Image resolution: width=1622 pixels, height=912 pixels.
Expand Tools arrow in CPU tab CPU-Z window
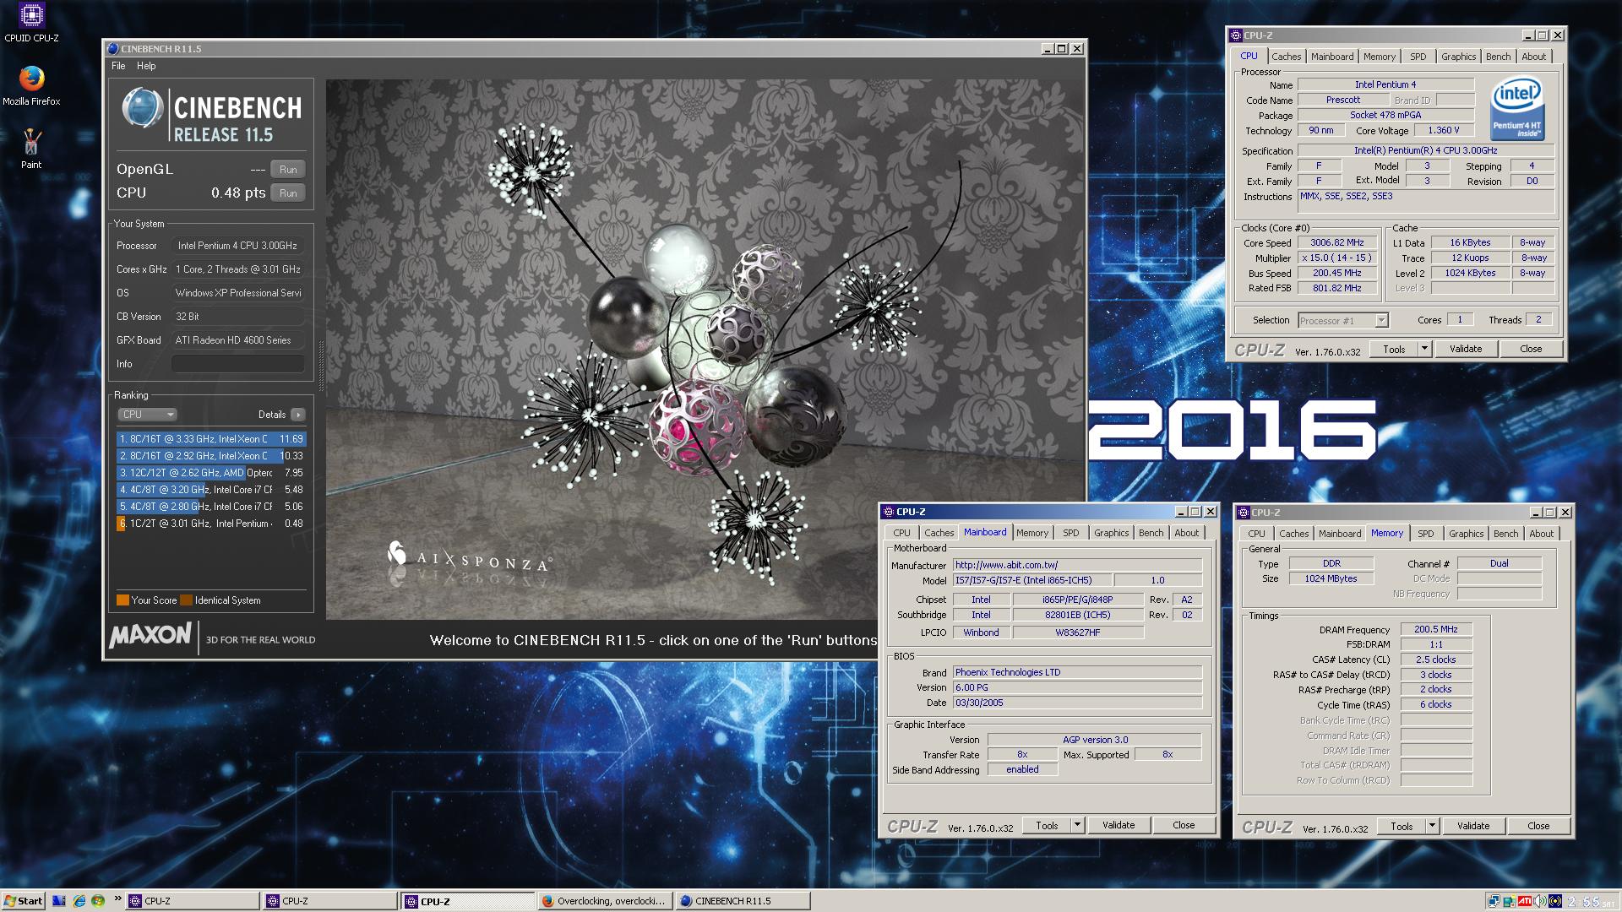[x=1424, y=349]
